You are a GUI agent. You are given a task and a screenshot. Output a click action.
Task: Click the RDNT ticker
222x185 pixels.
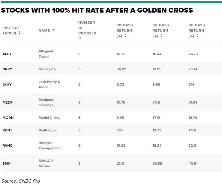(x=7, y=130)
